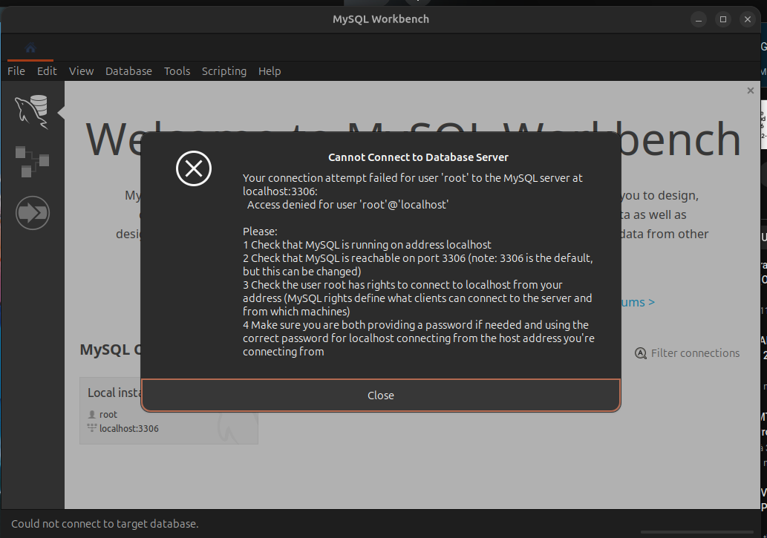
Task: Open the View menu
Action: pyautogui.click(x=81, y=71)
